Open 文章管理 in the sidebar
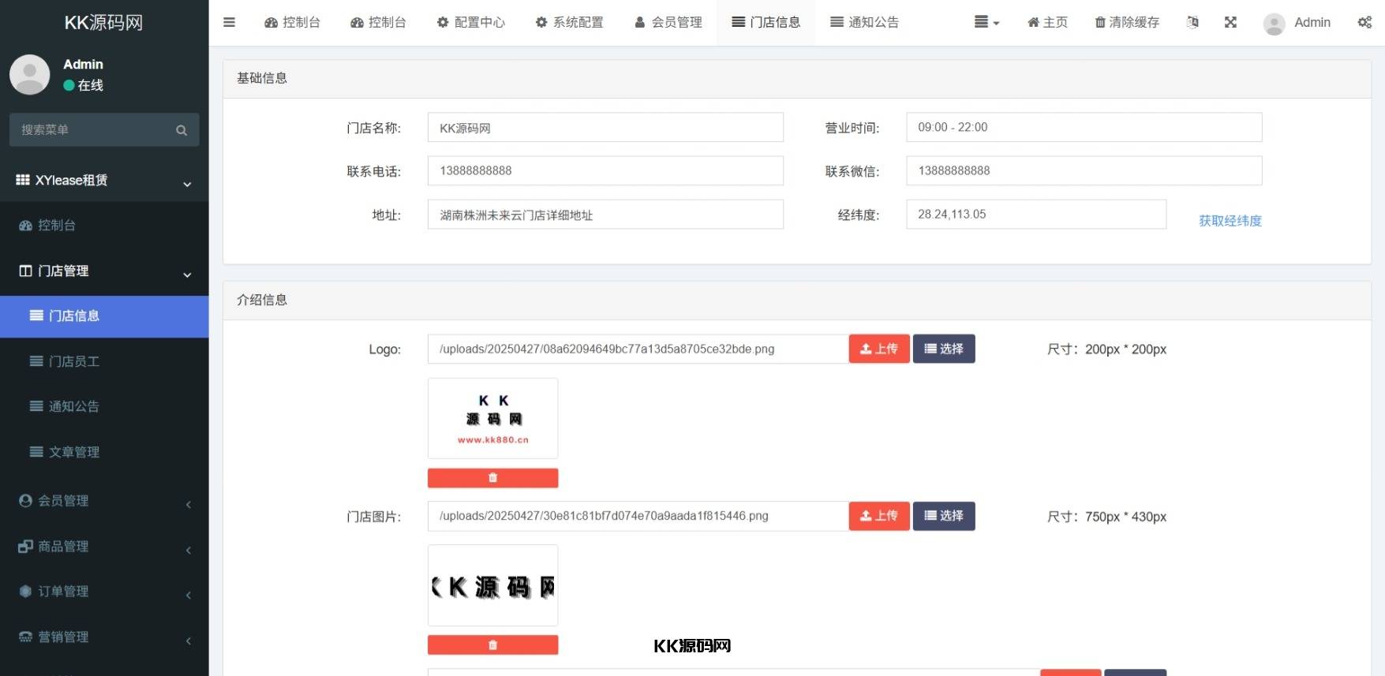The image size is (1385, 676). coord(104,452)
